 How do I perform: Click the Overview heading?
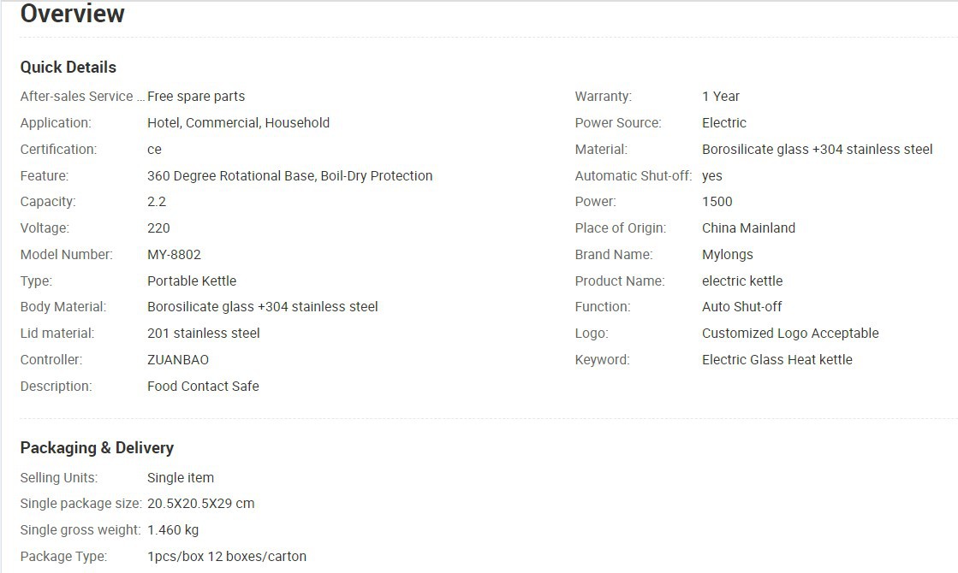pos(73,14)
